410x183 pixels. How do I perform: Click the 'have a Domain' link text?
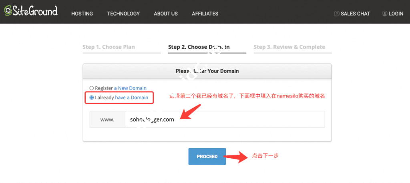tap(131, 97)
